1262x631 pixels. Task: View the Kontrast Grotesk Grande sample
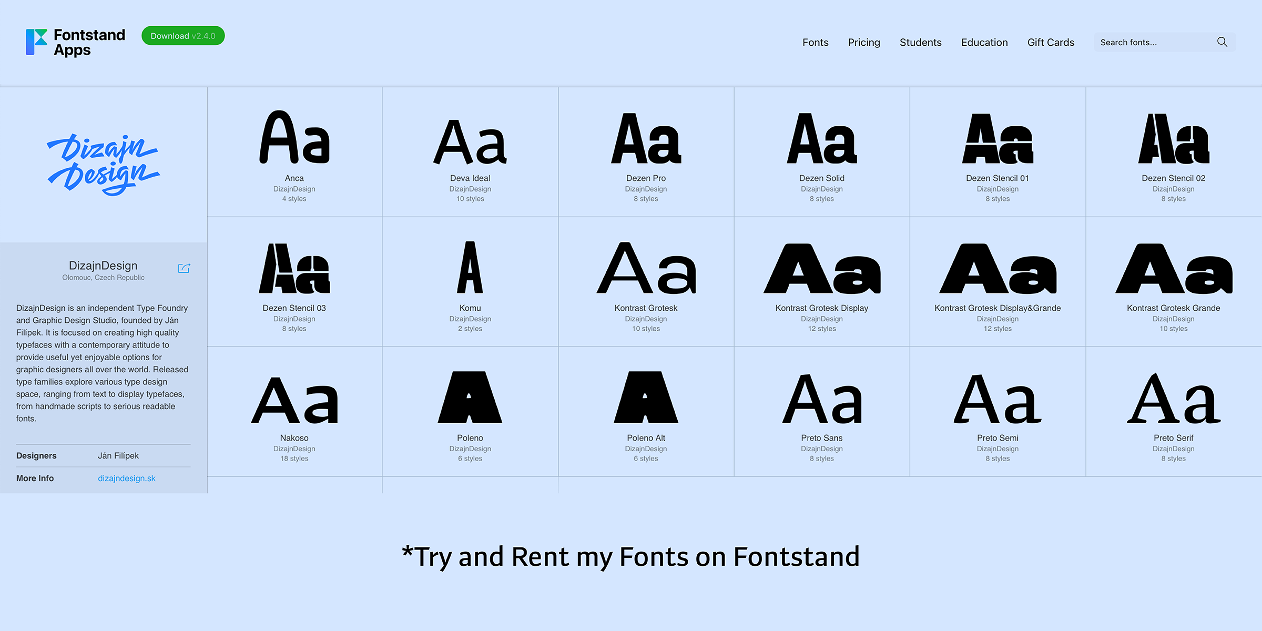(1174, 282)
